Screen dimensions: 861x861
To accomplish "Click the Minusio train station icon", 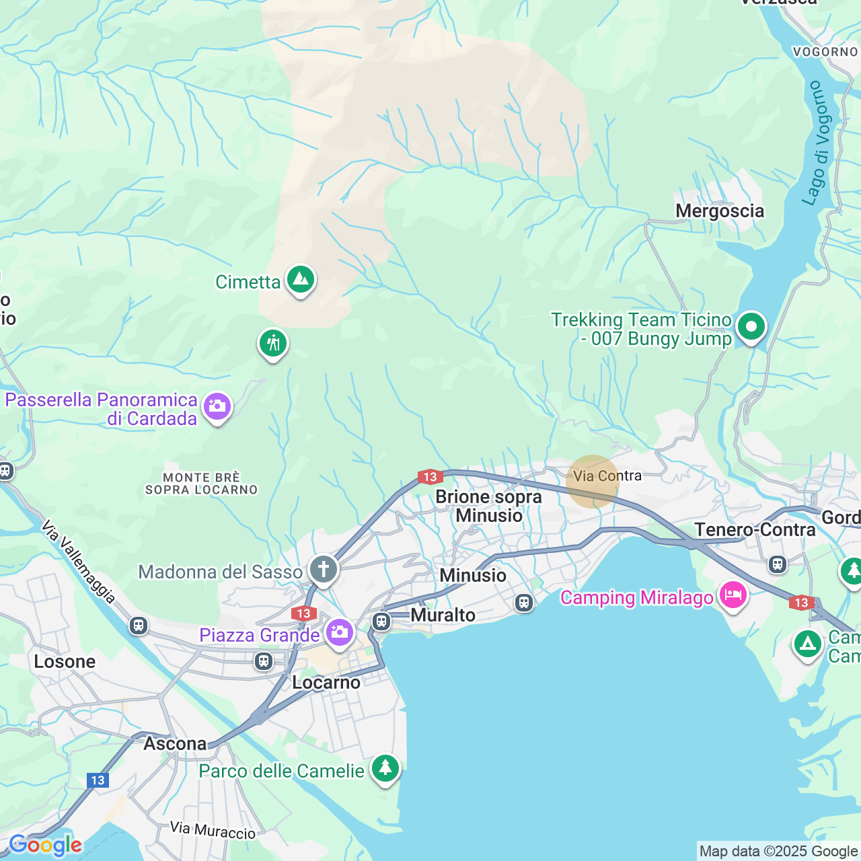I will [x=524, y=603].
